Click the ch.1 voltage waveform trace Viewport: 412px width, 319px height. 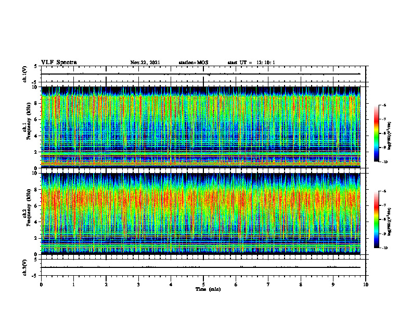[201, 74]
